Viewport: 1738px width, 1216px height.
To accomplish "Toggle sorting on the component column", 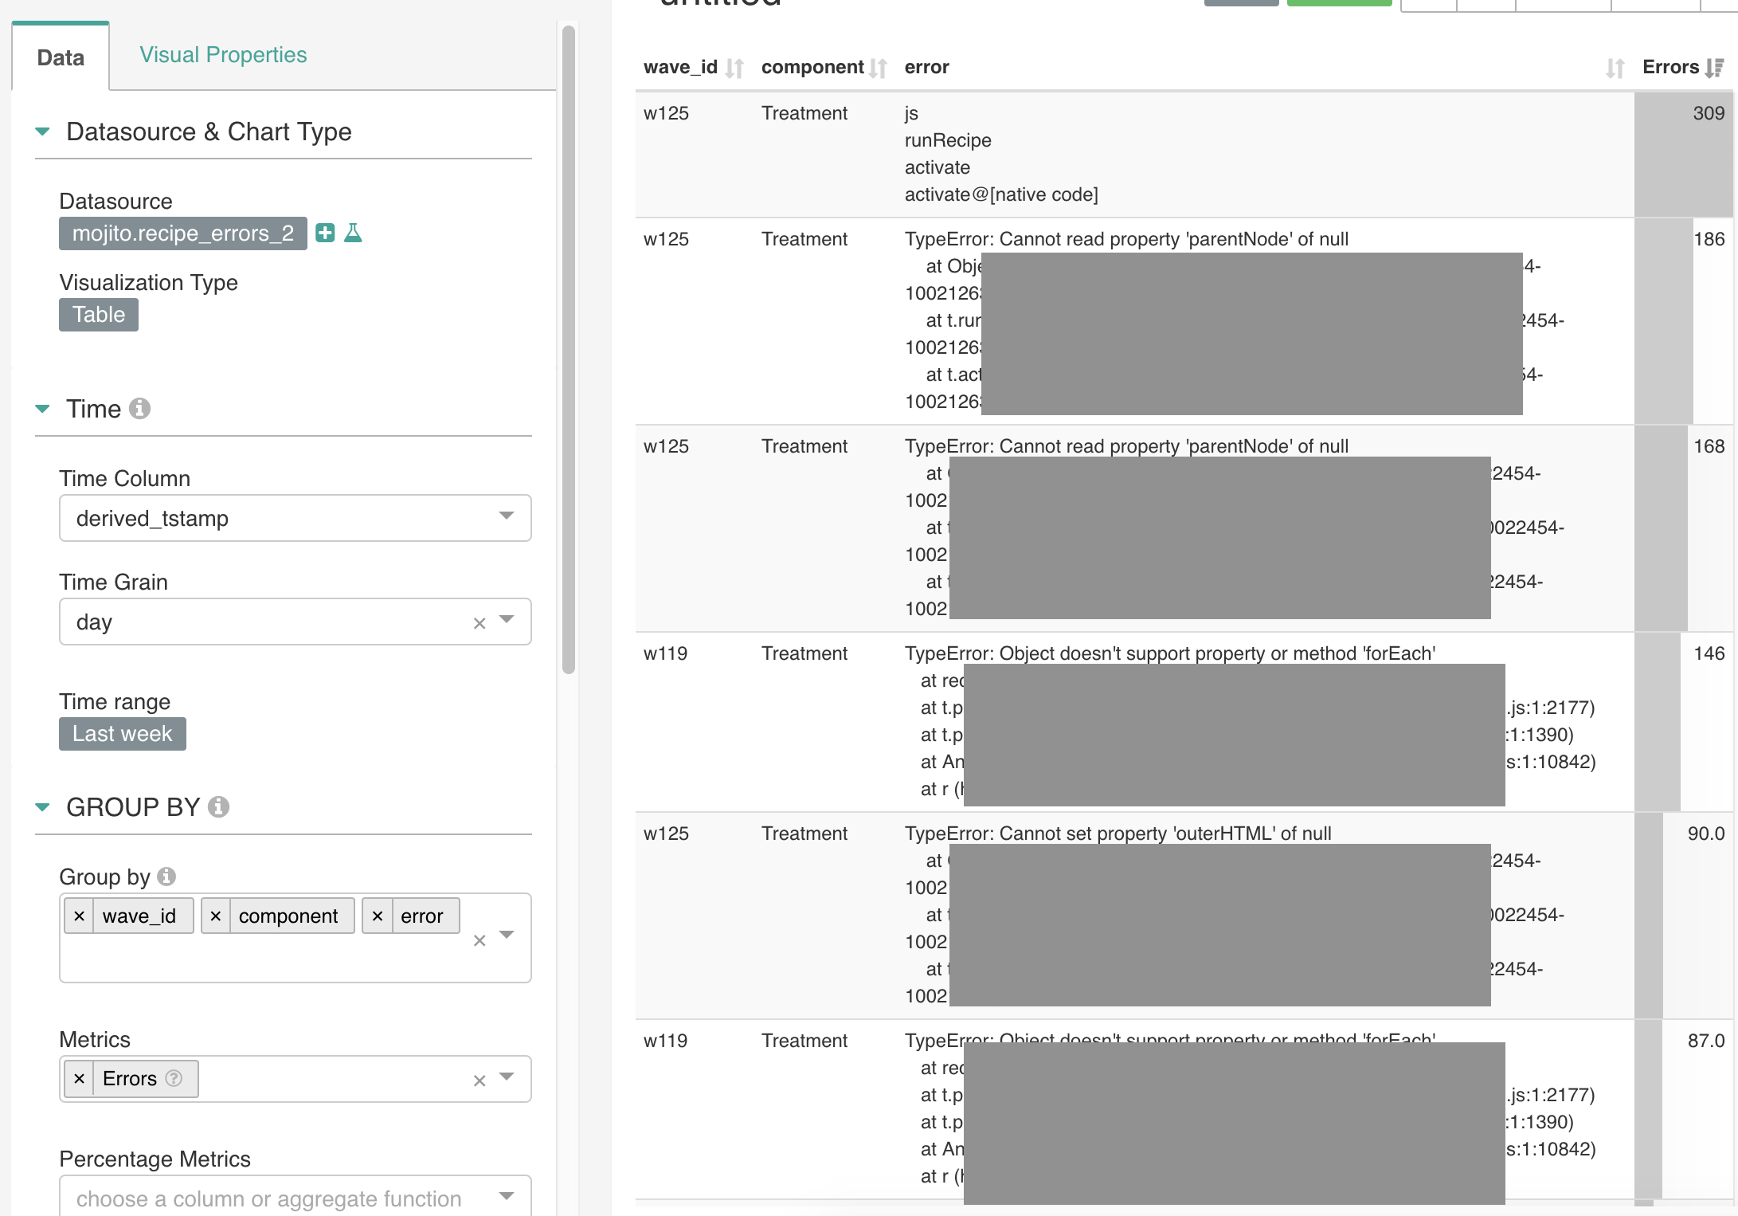I will coord(877,67).
